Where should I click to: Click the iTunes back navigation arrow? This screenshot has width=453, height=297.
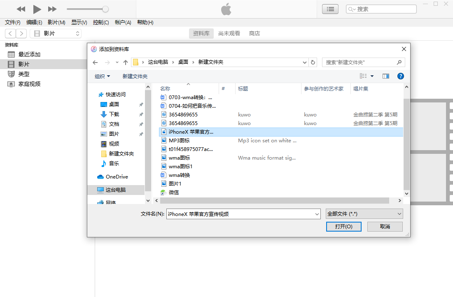pyautogui.click(x=10, y=33)
